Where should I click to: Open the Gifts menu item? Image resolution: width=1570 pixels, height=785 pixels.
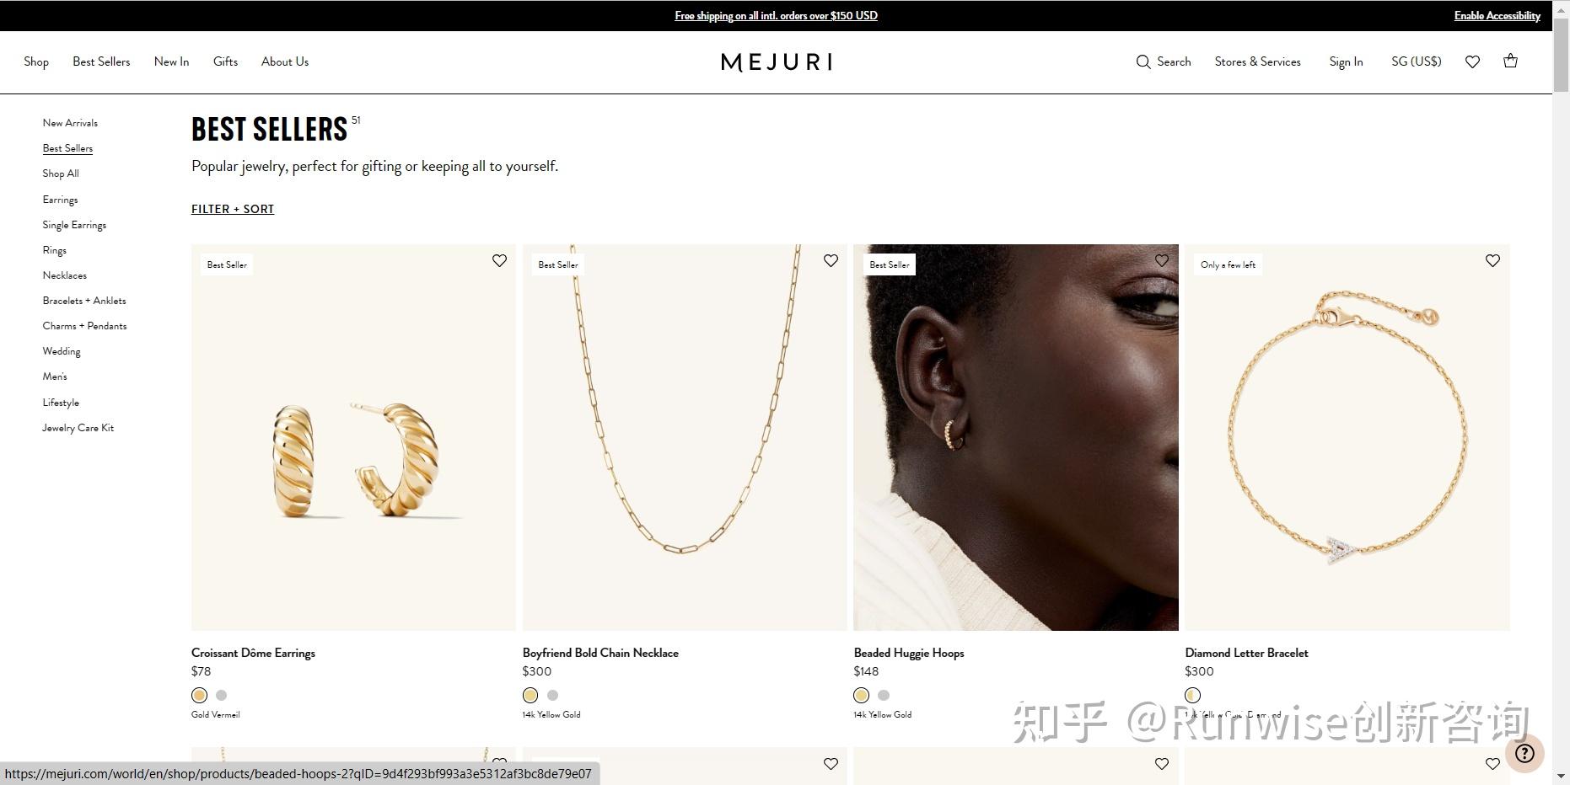(x=225, y=61)
